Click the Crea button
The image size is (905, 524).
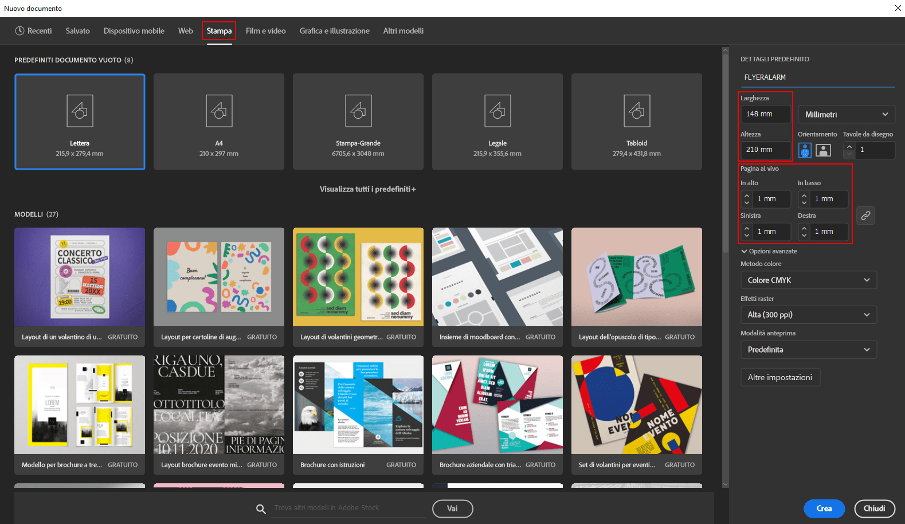[824, 509]
